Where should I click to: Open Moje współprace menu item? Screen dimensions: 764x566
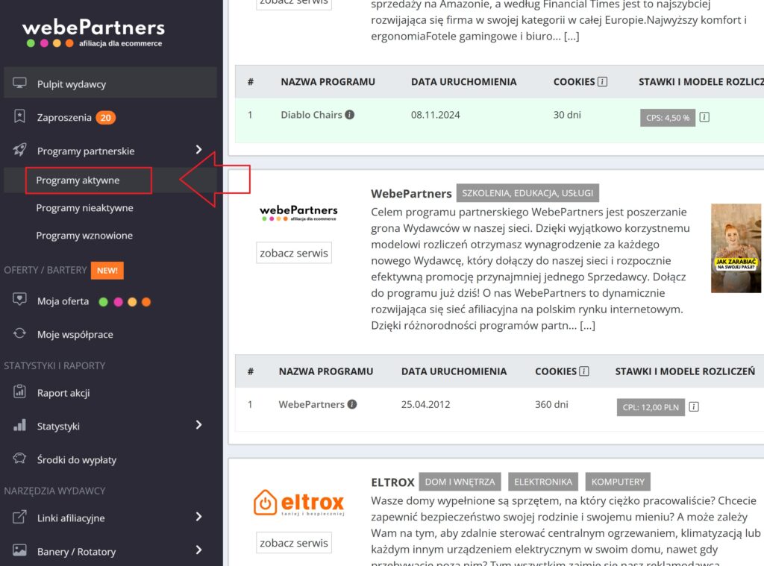click(x=75, y=335)
